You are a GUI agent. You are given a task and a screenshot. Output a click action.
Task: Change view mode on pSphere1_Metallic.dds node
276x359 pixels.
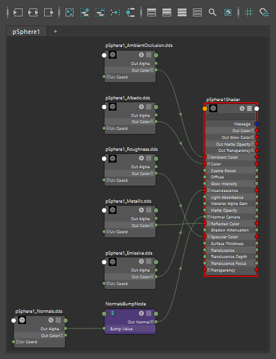[x=149, y=210]
